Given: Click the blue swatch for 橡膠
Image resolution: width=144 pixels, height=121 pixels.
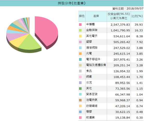Looking at the screenshot, I should [x=80, y=112].
